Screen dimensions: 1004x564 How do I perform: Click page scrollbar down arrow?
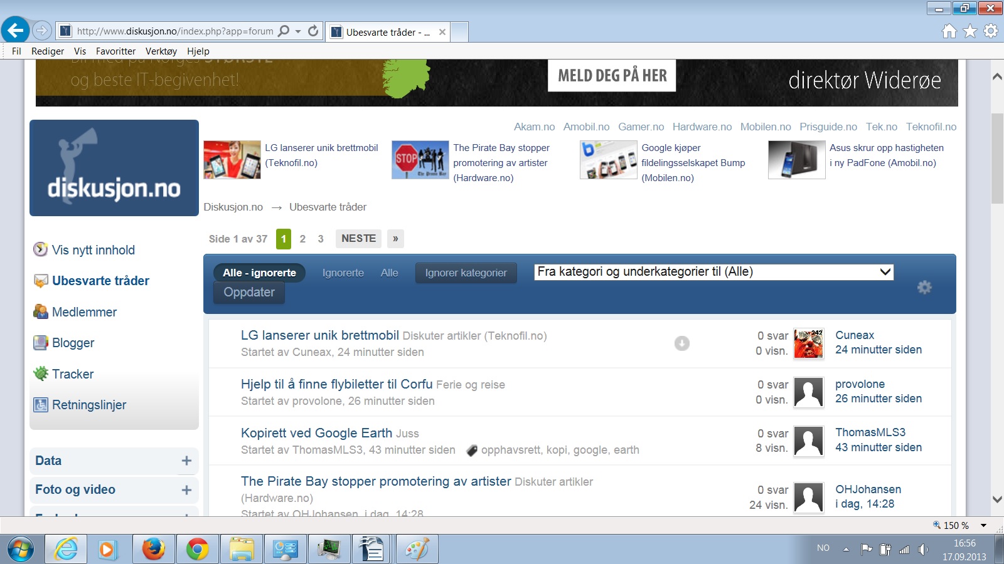pyautogui.click(x=997, y=499)
